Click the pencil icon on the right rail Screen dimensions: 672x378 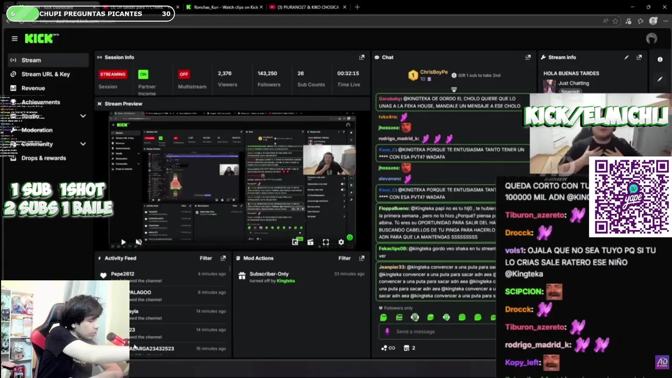[x=660, y=79]
